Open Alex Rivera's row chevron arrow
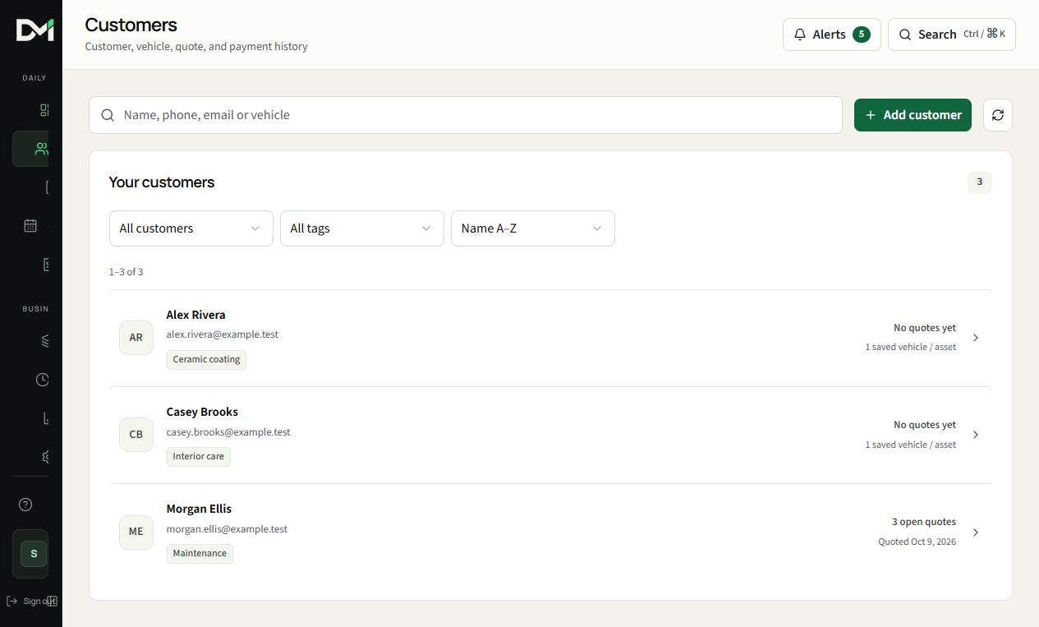The height and width of the screenshot is (627, 1039). 976,338
